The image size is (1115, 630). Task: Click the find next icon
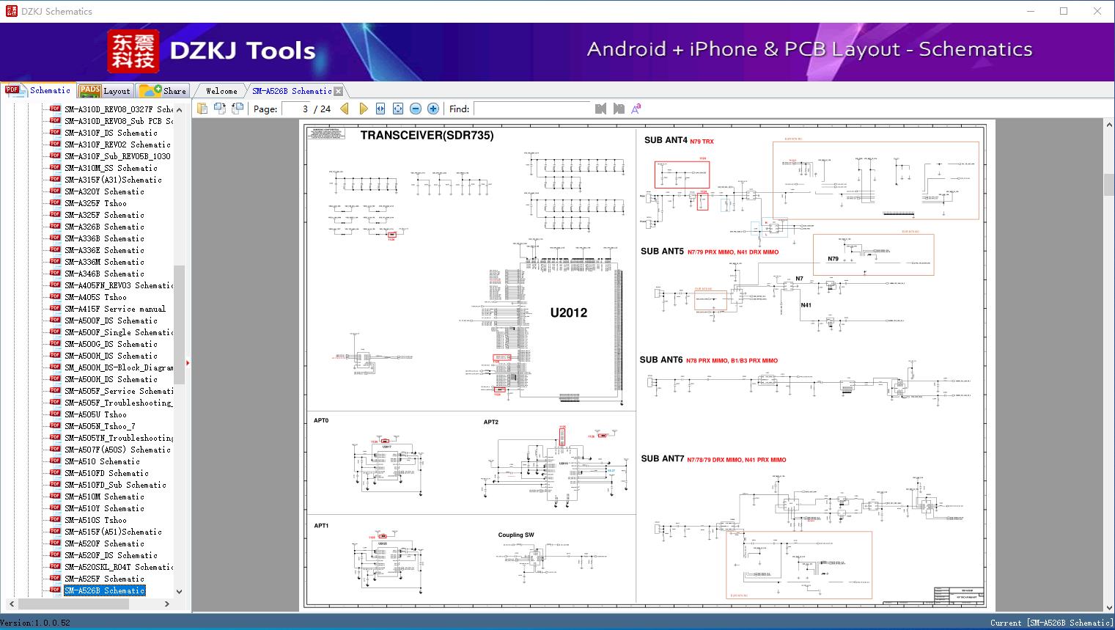click(619, 109)
